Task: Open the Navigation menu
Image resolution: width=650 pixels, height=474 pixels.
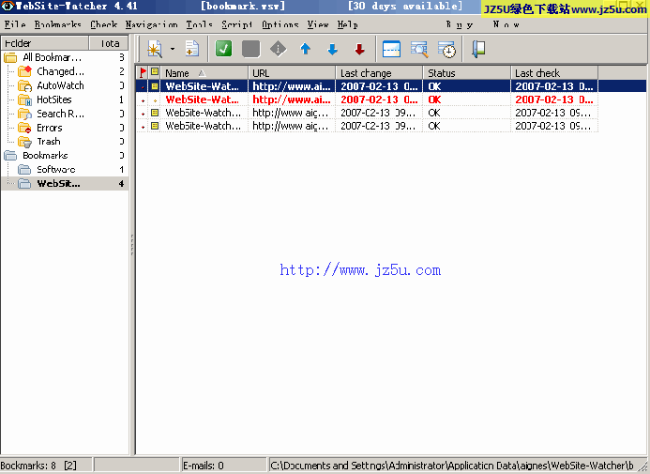Action: tap(151, 24)
